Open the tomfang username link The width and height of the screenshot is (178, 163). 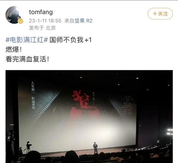pyautogui.click(x=41, y=12)
